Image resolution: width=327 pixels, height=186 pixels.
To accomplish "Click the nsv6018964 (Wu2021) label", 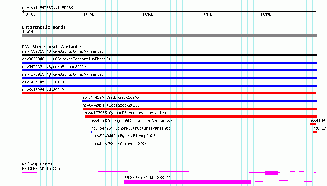I will (x=43, y=90).
